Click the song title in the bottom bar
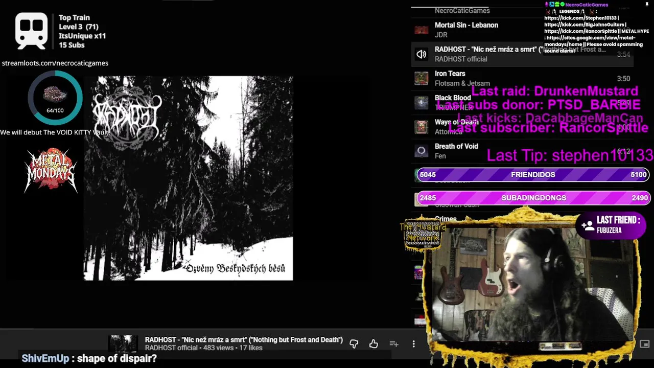The width and height of the screenshot is (654, 368). pos(244,340)
